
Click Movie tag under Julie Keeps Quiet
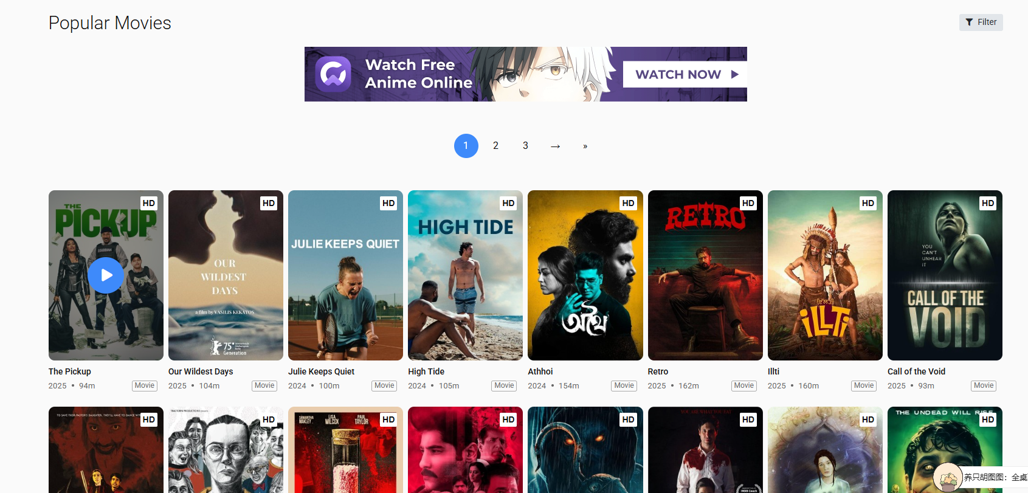click(384, 385)
